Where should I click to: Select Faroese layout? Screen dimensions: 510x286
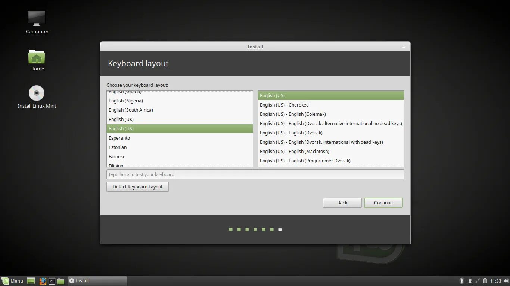pos(180,156)
